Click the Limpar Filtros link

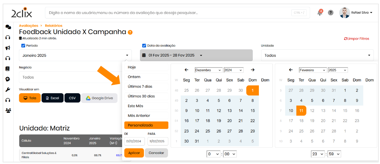(357, 39)
